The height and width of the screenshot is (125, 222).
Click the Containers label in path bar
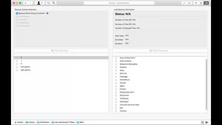45,122
